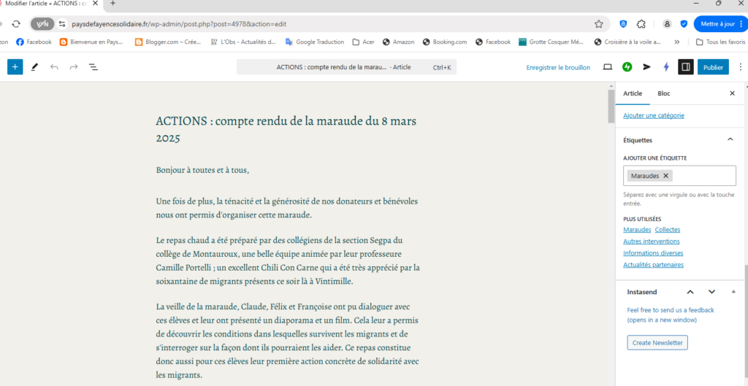The width and height of the screenshot is (748, 386).
Task: Select the pencil Tools icon
Action: coord(34,67)
